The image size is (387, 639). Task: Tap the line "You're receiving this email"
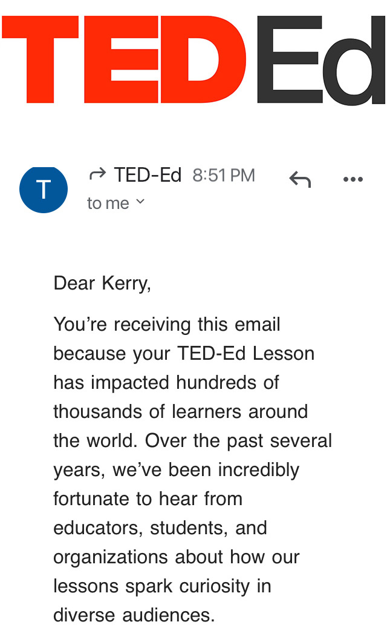(167, 325)
